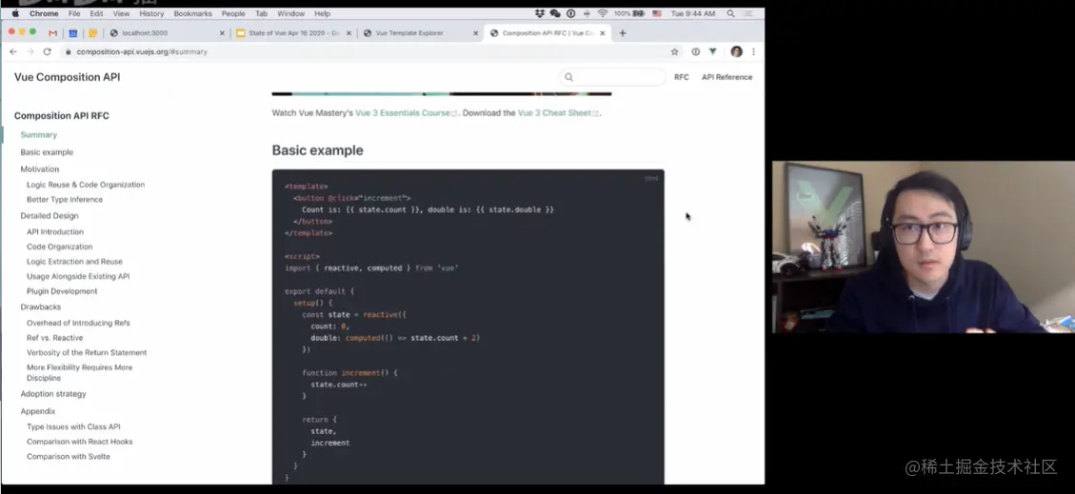Open the pinned Google Calendar tab
The image size is (1075, 494).
coord(72,33)
